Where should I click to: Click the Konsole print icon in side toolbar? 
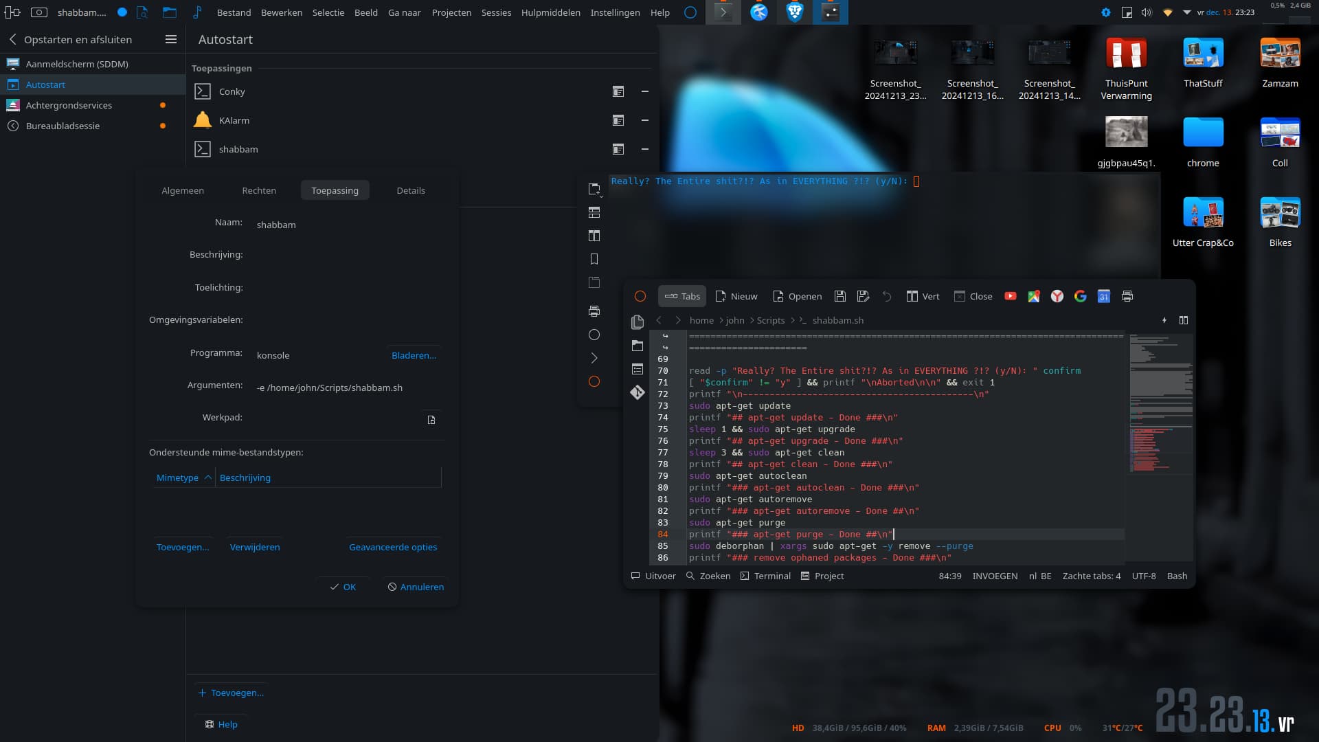tap(594, 311)
